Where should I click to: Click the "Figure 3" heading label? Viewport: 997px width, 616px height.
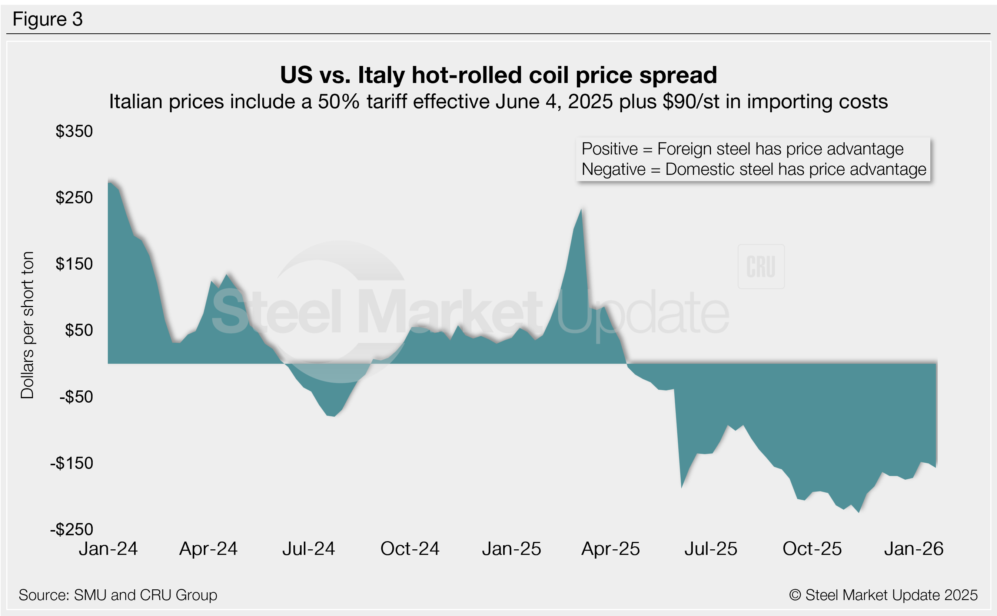tap(48, 19)
